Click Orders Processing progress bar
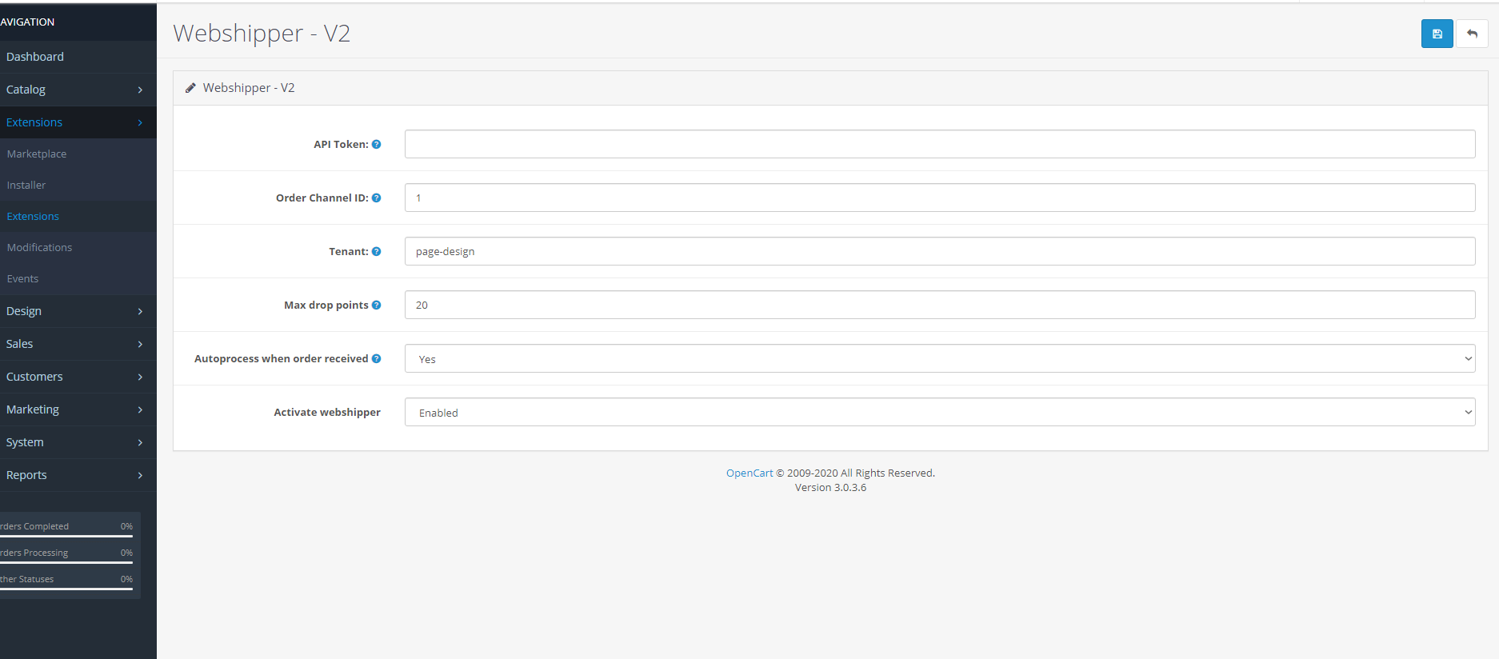Screen dimensions: 1499x659 click(66, 562)
